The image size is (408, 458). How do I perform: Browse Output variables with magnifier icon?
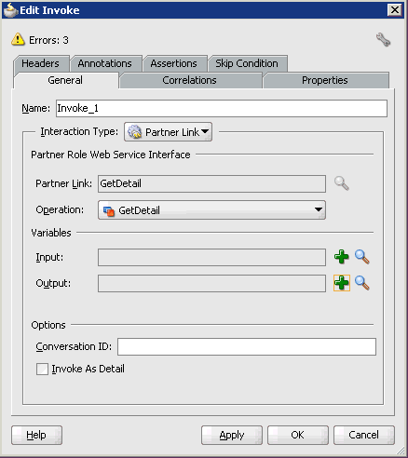pos(362,283)
